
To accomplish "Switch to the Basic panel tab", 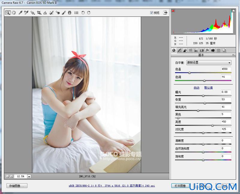I will pyautogui.click(x=174, y=50).
